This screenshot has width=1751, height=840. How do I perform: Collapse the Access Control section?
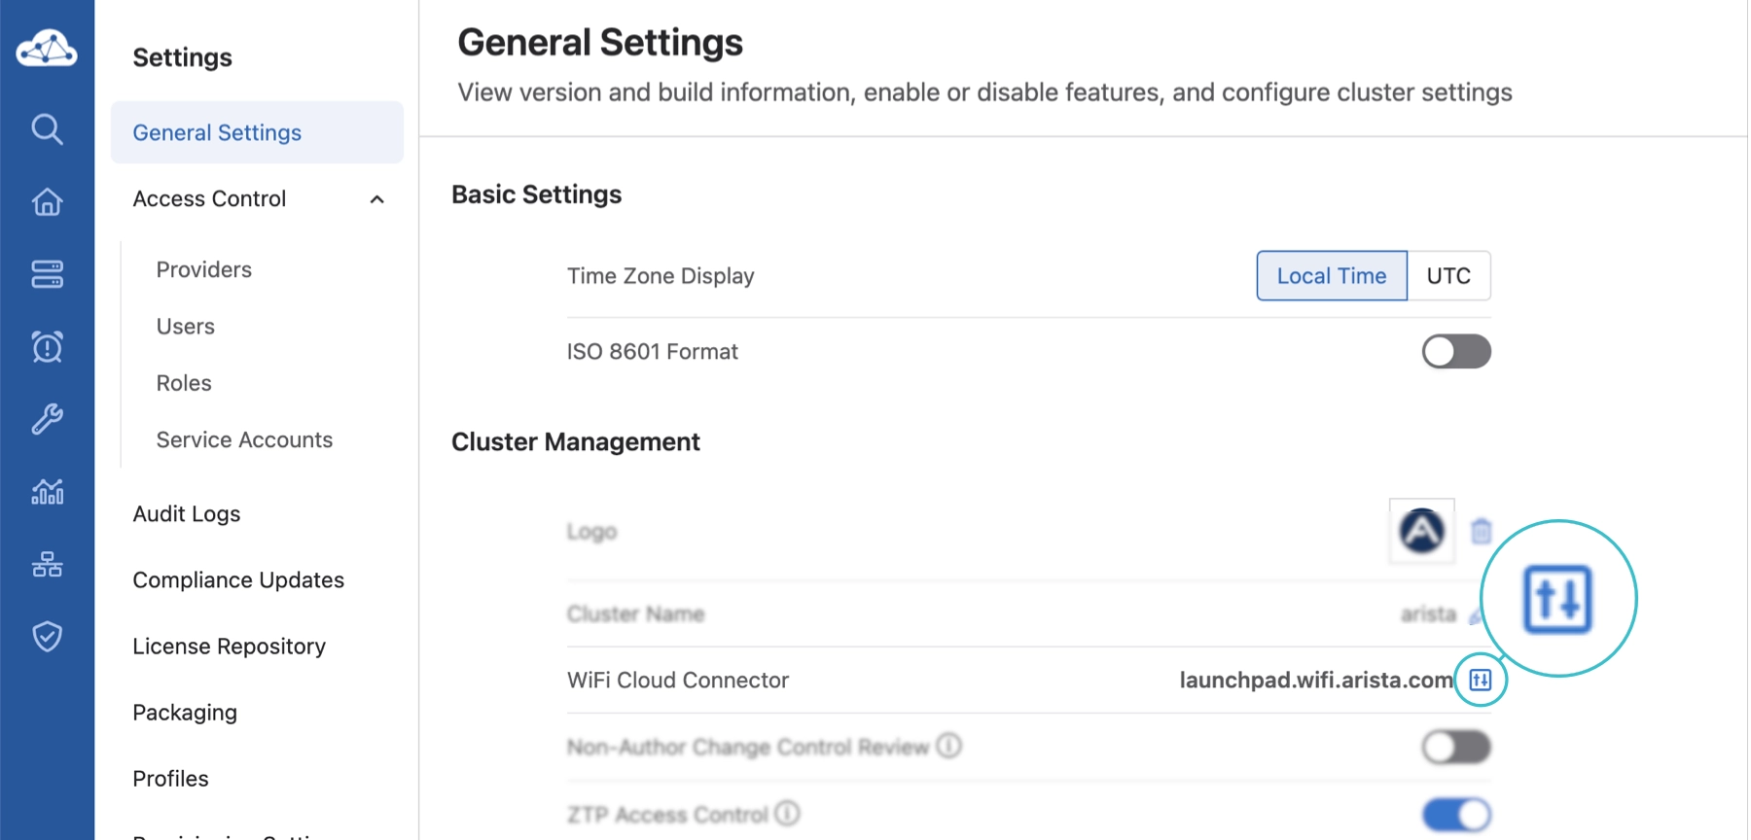[x=377, y=199]
